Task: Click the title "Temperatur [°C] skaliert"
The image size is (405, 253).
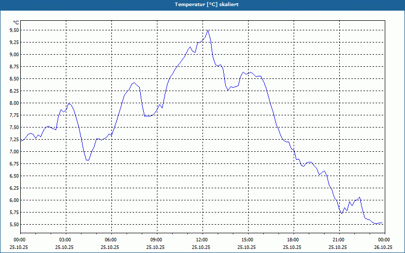Action: [x=207, y=5]
